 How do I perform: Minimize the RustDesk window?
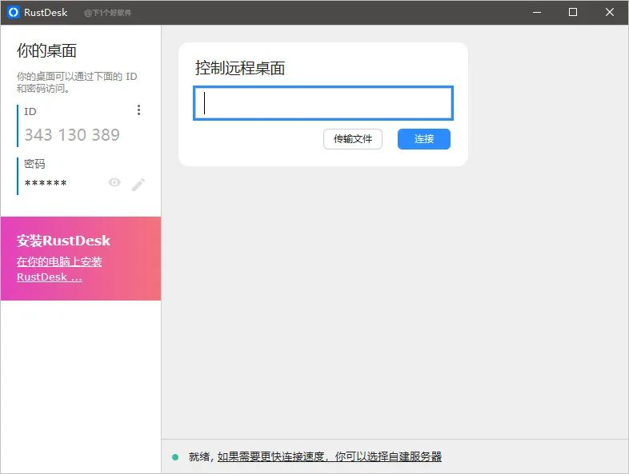(537, 13)
